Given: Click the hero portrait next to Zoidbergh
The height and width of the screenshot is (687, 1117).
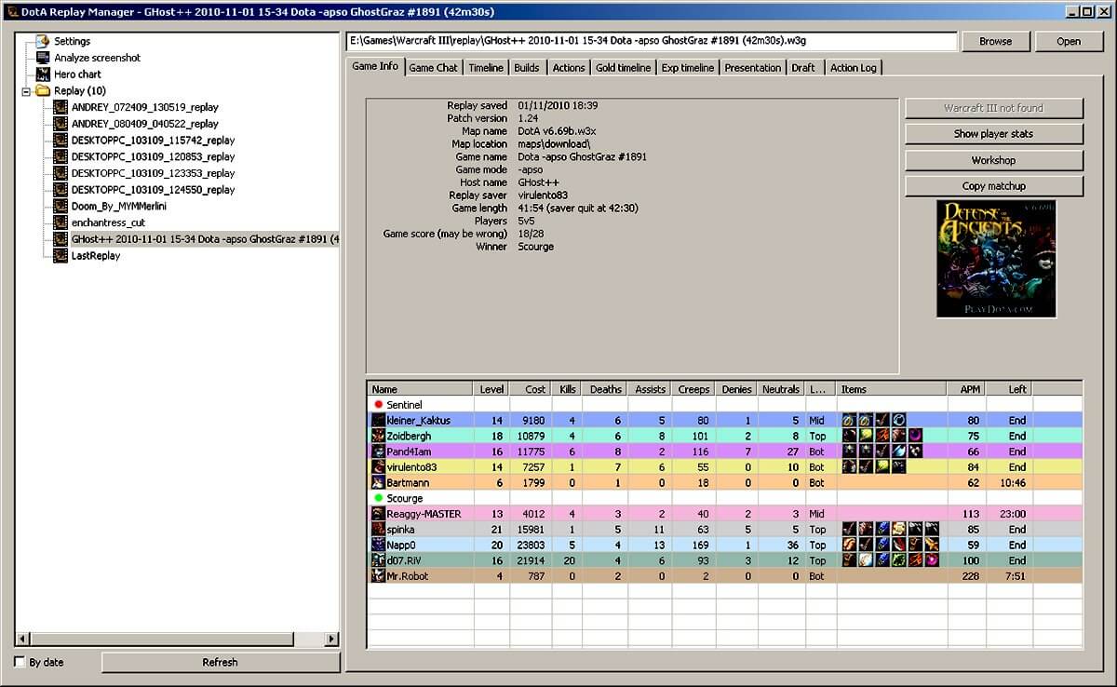Looking at the screenshot, I should tap(378, 436).
